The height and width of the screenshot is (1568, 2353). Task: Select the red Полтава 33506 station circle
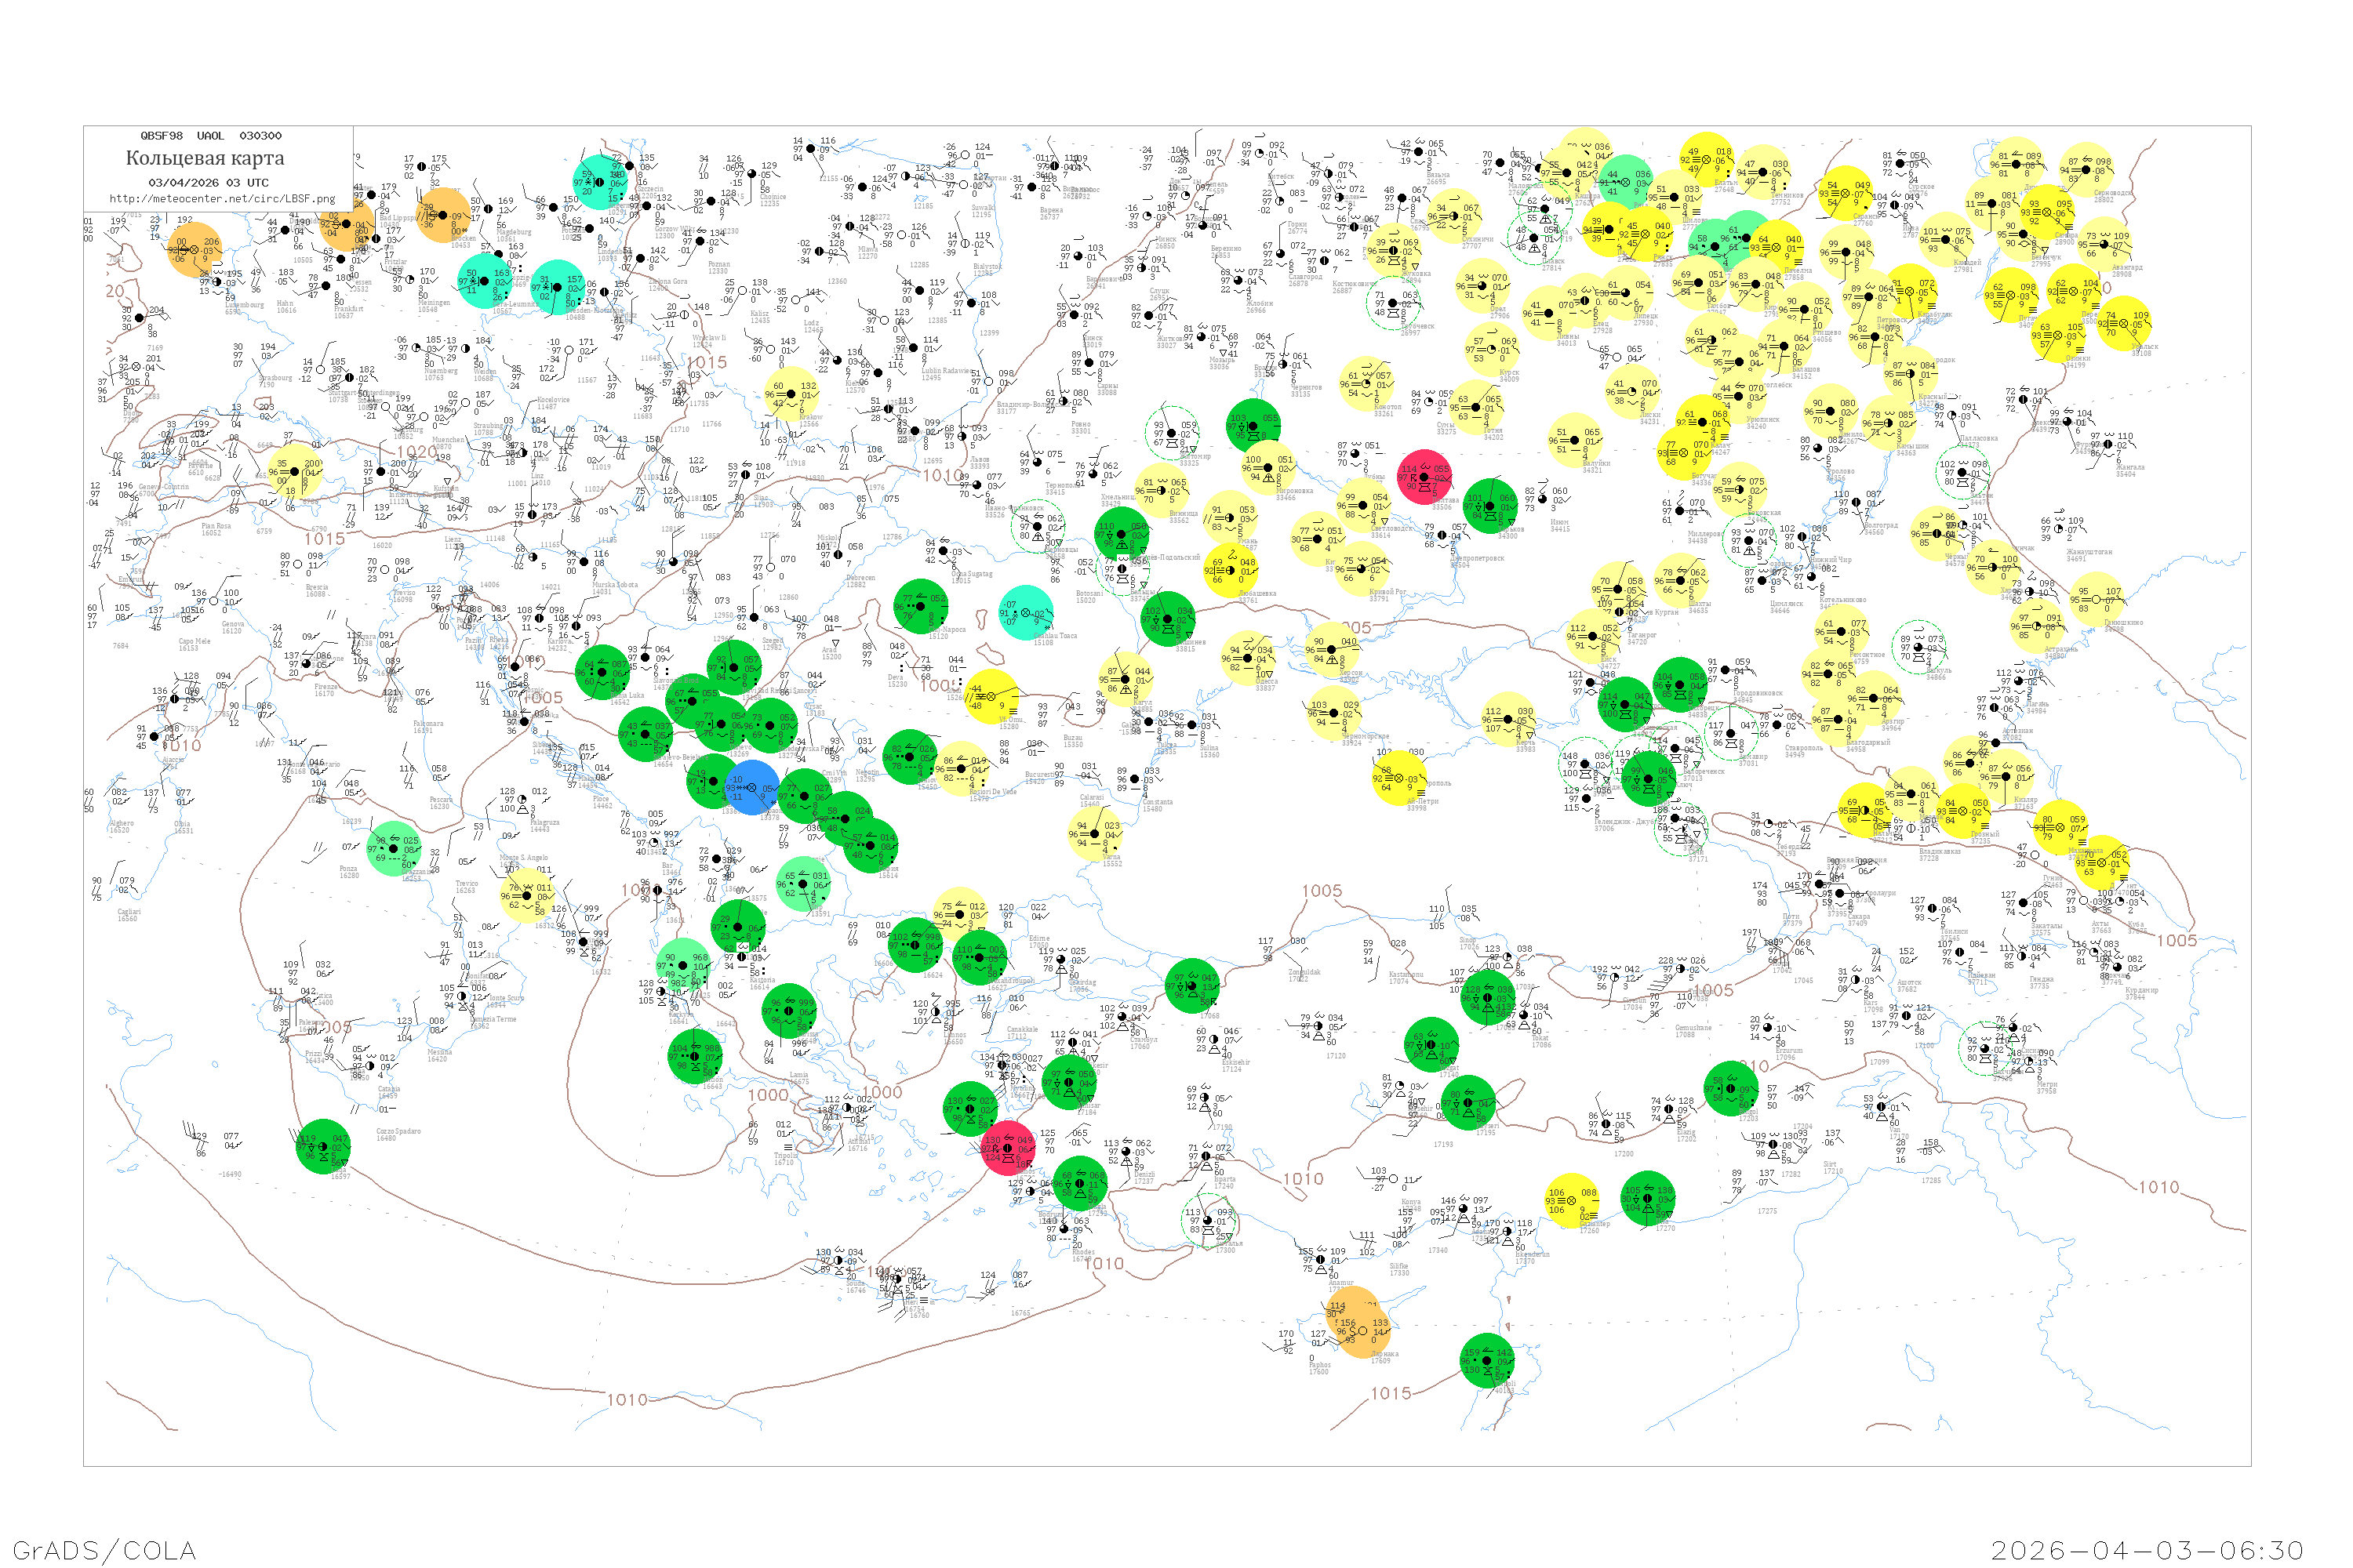tap(1424, 477)
